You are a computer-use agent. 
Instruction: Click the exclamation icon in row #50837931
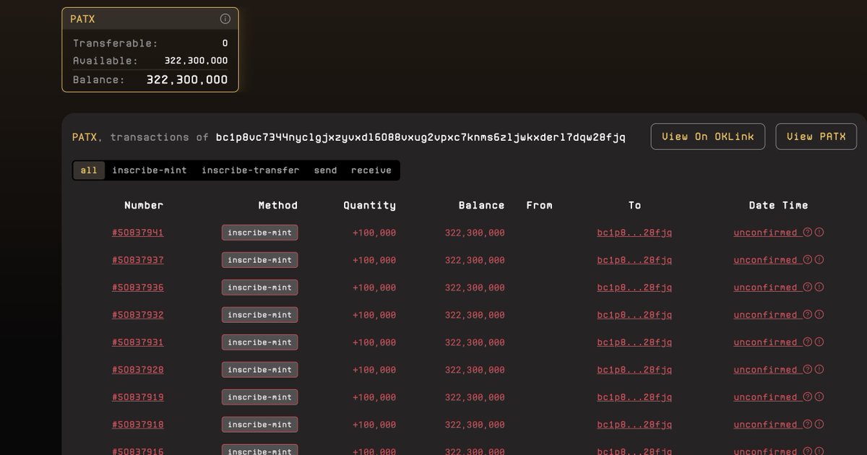819,342
